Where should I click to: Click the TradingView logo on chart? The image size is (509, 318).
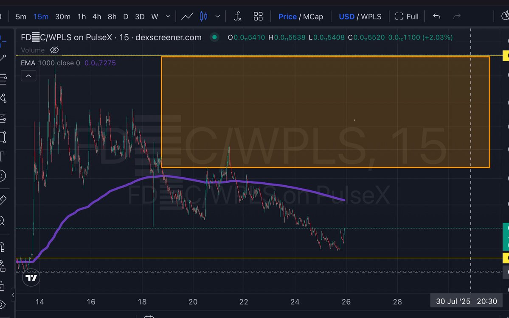click(x=31, y=278)
